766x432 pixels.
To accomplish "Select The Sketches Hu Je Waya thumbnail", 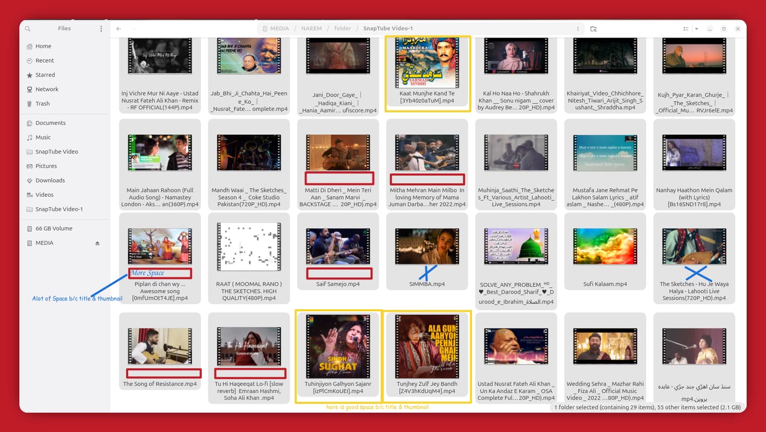I will point(694,247).
